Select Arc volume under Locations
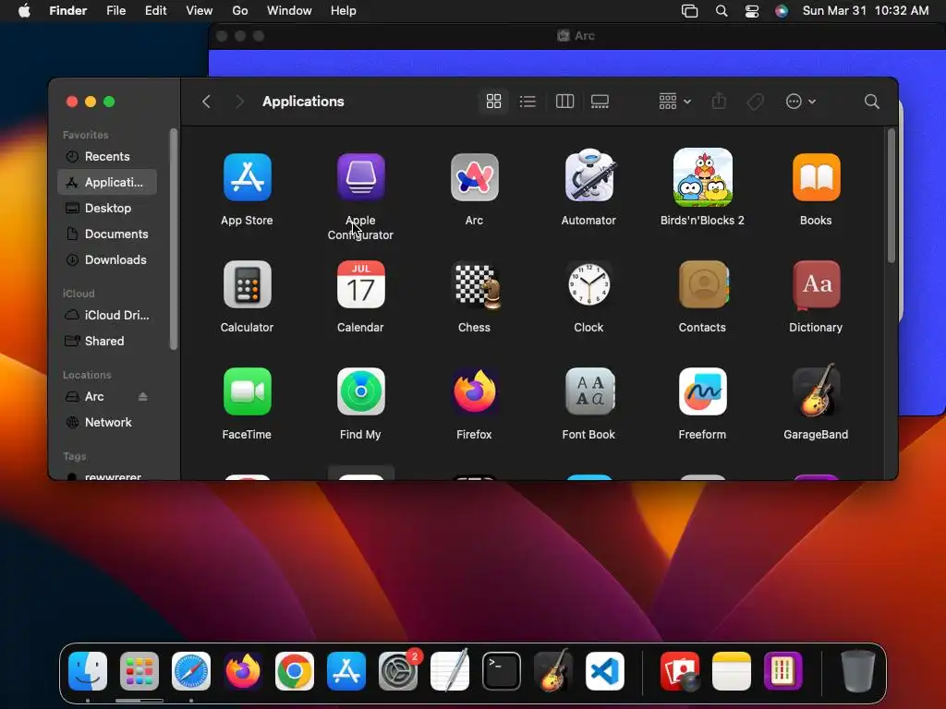 [94, 397]
